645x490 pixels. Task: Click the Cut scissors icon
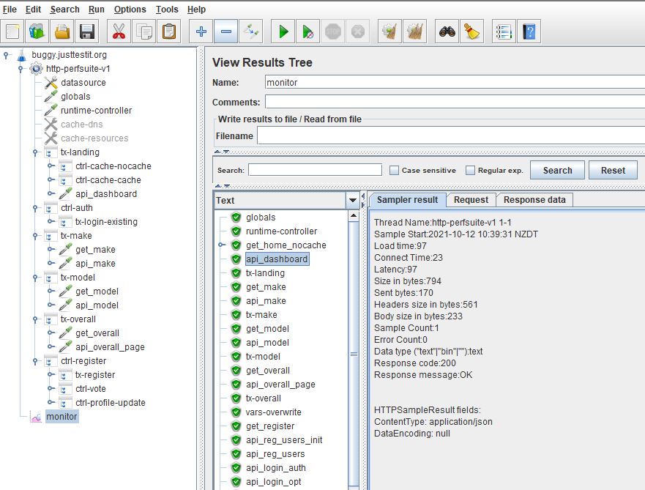click(x=119, y=31)
